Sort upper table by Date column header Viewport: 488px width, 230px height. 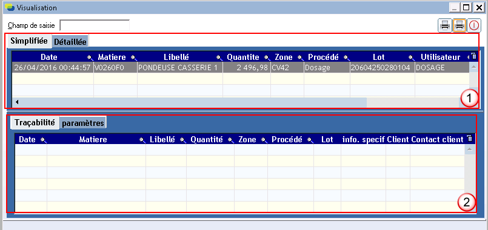pyautogui.click(x=49, y=57)
